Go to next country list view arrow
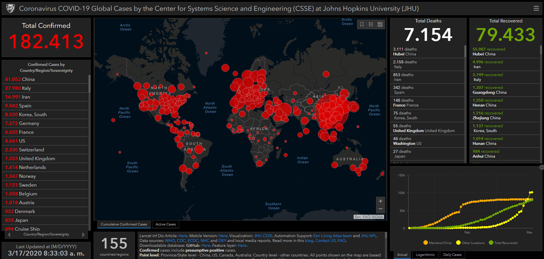 click(x=83, y=235)
